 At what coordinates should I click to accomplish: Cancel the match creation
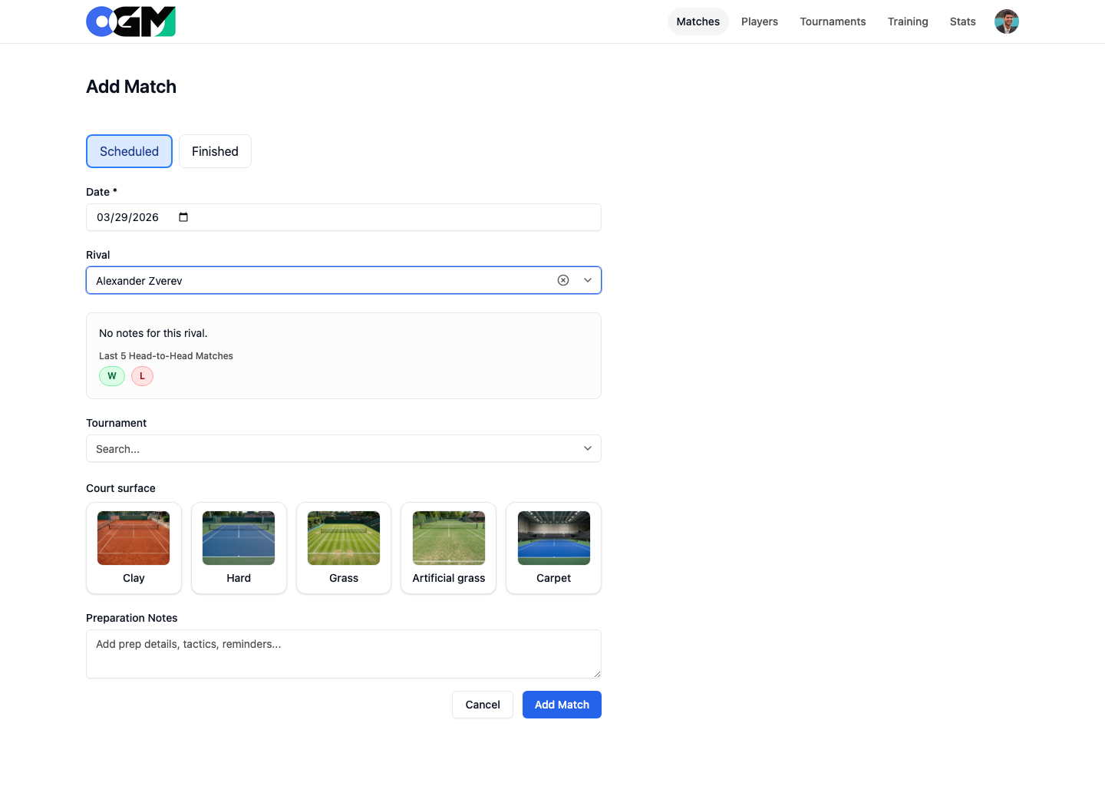click(x=482, y=705)
